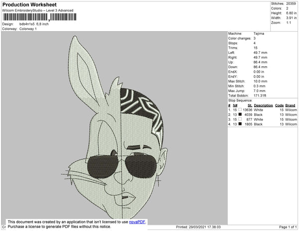Click 'Black' description in stop row 2
The width and height of the screenshot is (299, 231).
258,115
